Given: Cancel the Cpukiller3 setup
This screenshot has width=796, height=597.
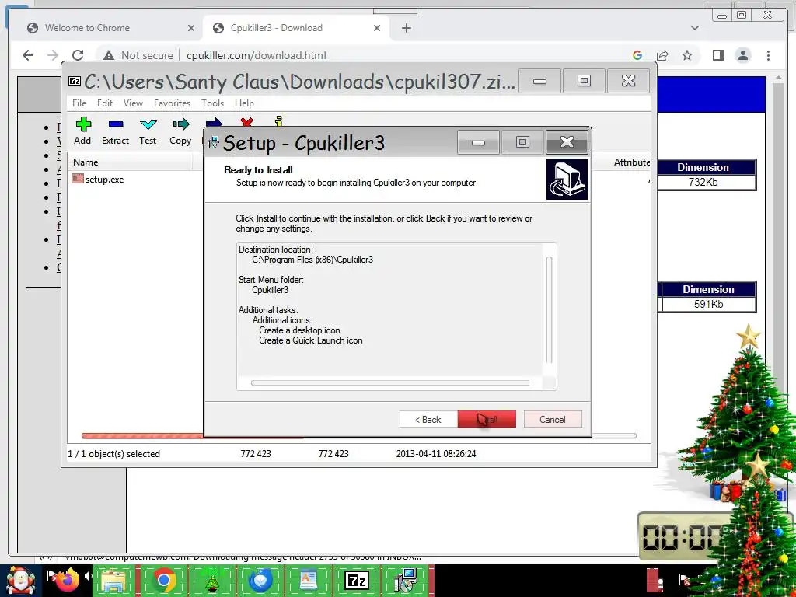Looking at the screenshot, I should click(553, 419).
